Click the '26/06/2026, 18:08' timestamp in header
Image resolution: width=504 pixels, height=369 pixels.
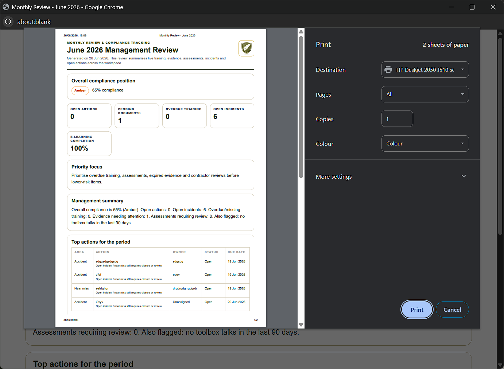pos(75,35)
